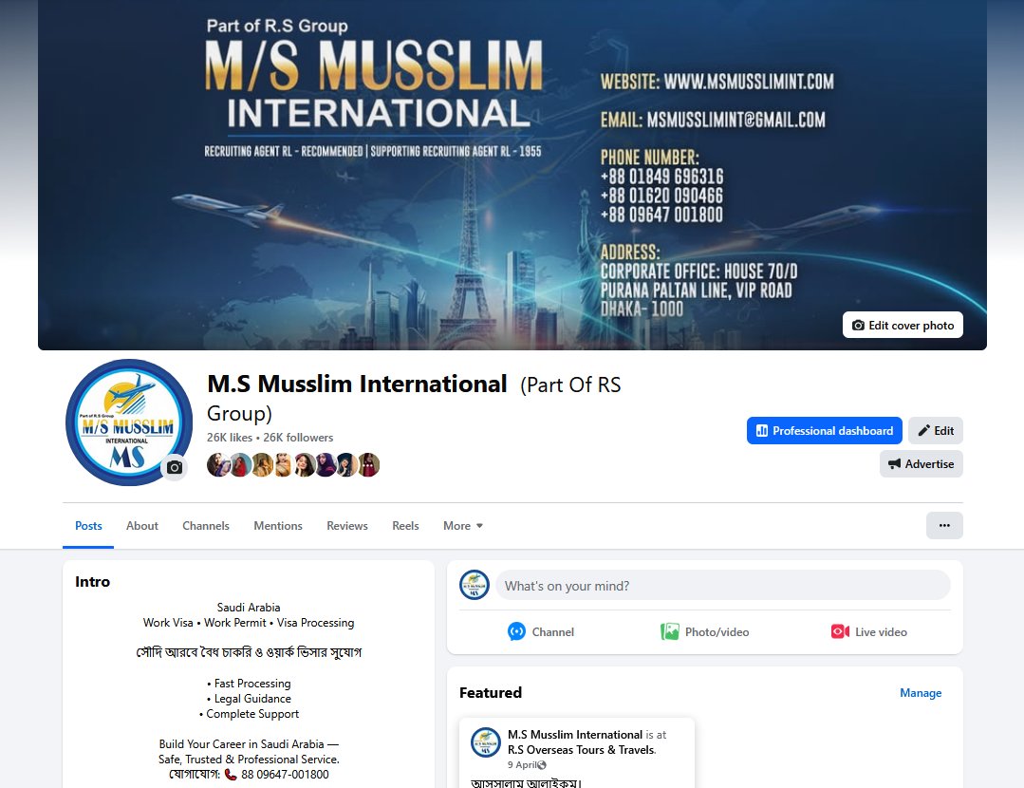Click the first follower avatar in the row
Viewport: 1024px width, 788px height.
pos(217,464)
